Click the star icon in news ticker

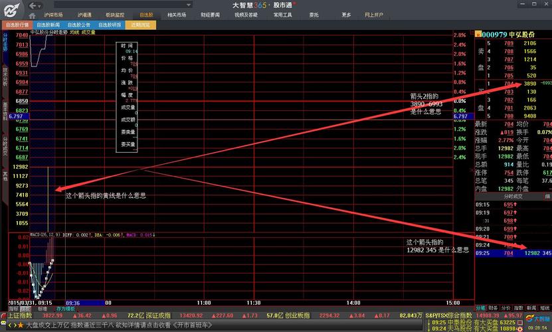[21, 325]
